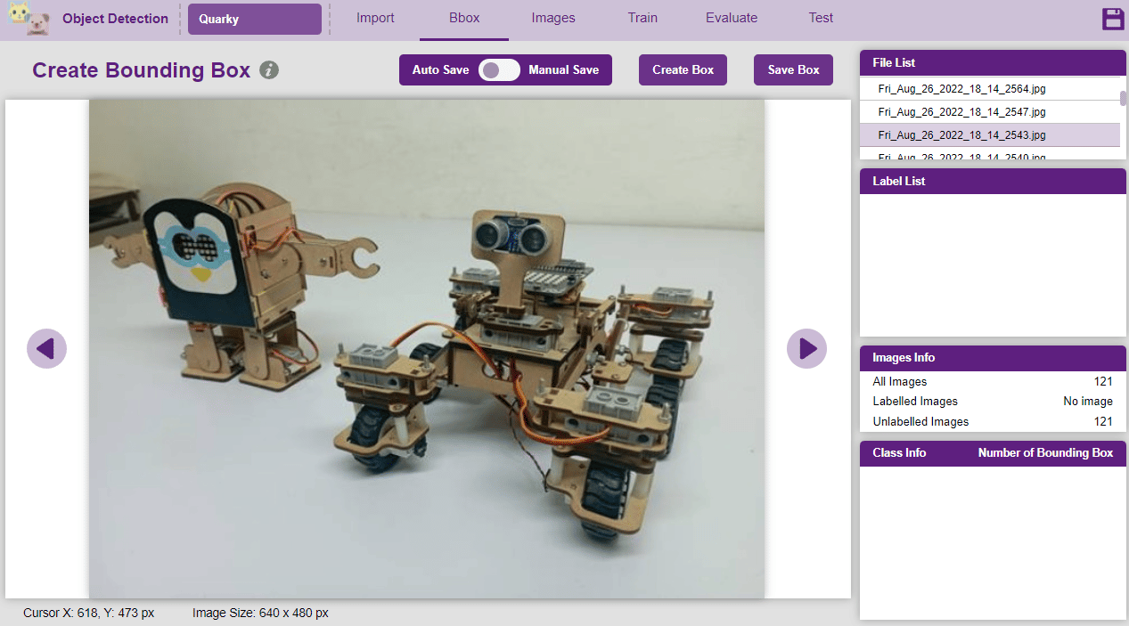Image resolution: width=1129 pixels, height=626 pixels.
Task: Select file Fri_Aug_26_2022_18_14_2547.jpg
Action: click(x=961, y=111)
